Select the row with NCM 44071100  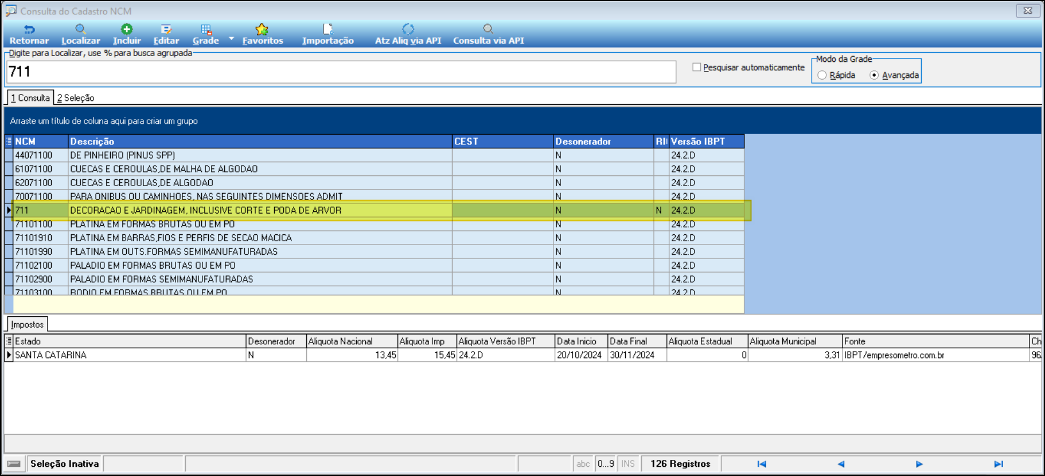375,155
